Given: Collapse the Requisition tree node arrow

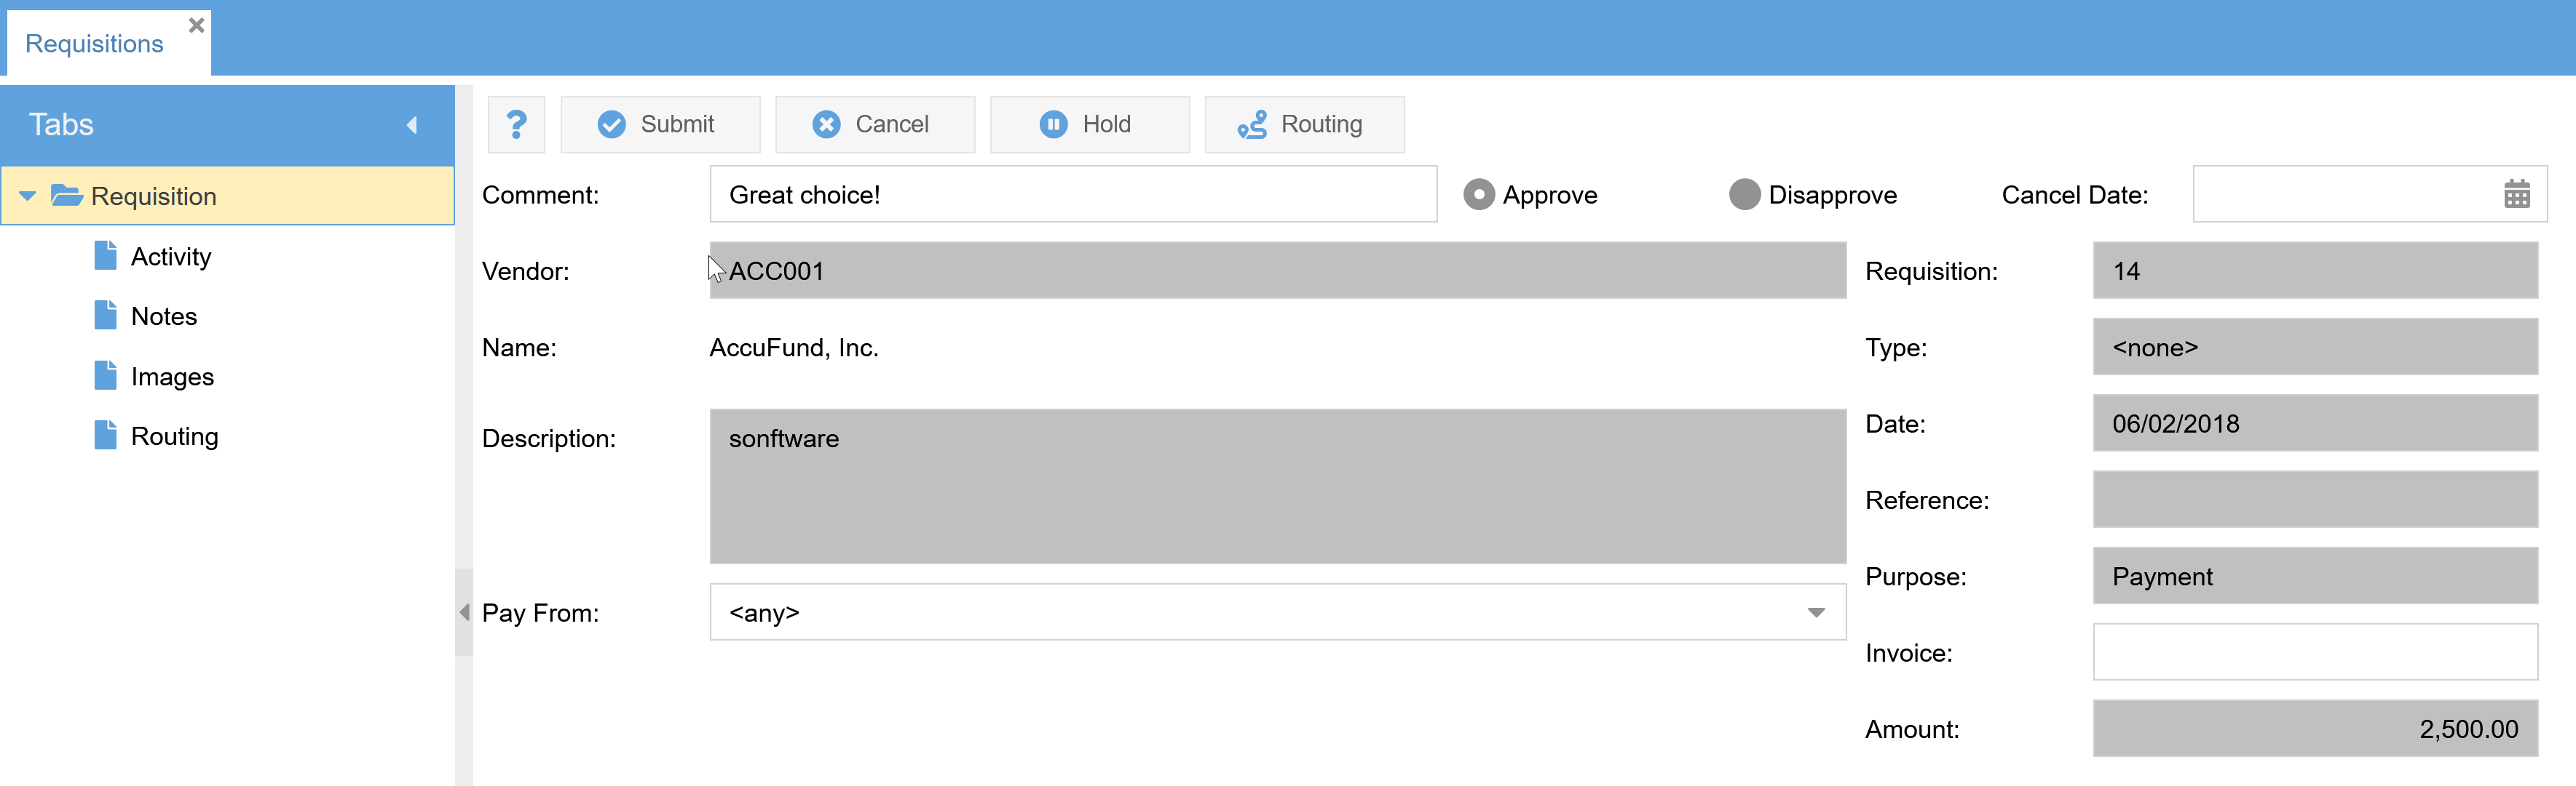Looking at the screenshot, I should click(28, 196).
